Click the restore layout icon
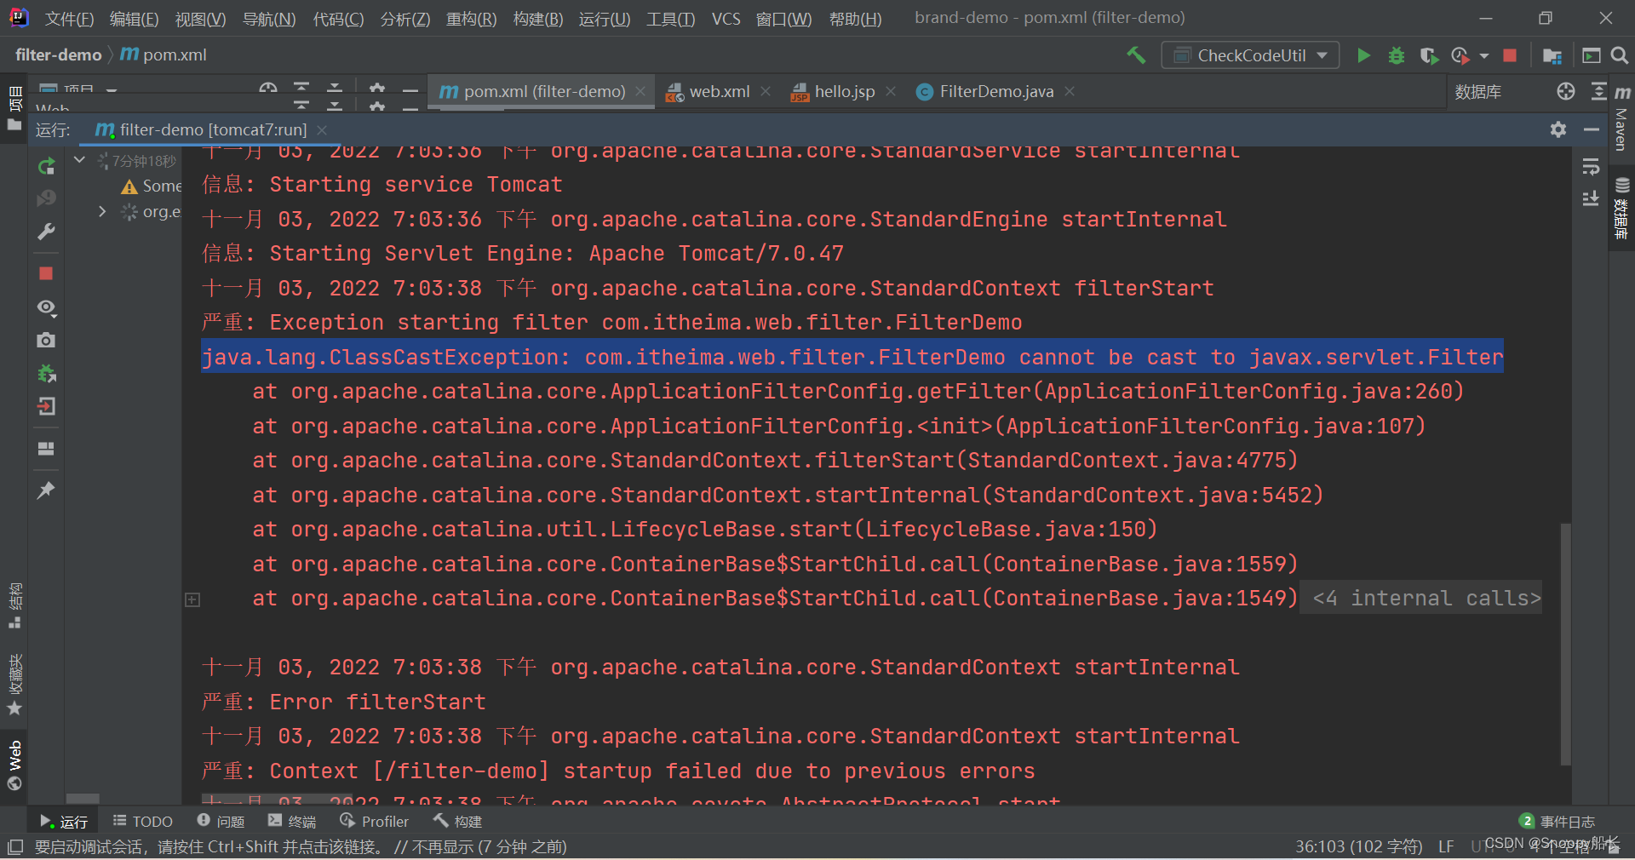 click(46, 448)
